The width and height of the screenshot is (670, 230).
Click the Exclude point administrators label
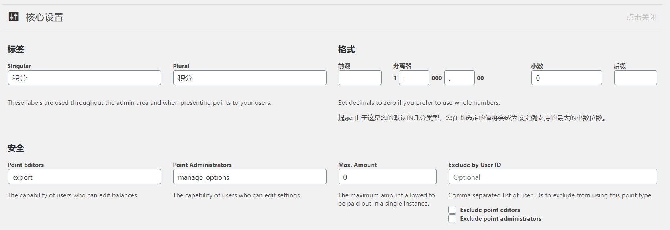501,219
